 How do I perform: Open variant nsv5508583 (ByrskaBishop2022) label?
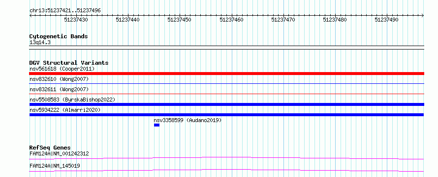(x=72, y=100)
